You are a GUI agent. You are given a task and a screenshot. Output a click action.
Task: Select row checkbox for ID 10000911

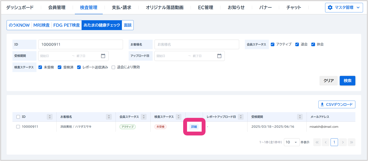point(18,127)
